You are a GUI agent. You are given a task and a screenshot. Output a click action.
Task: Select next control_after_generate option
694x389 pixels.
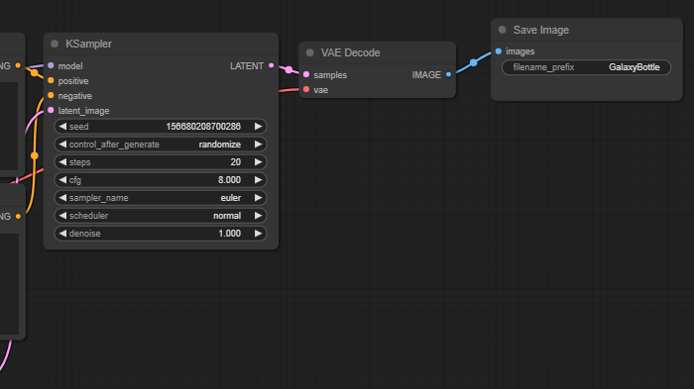tap(258, 145)
